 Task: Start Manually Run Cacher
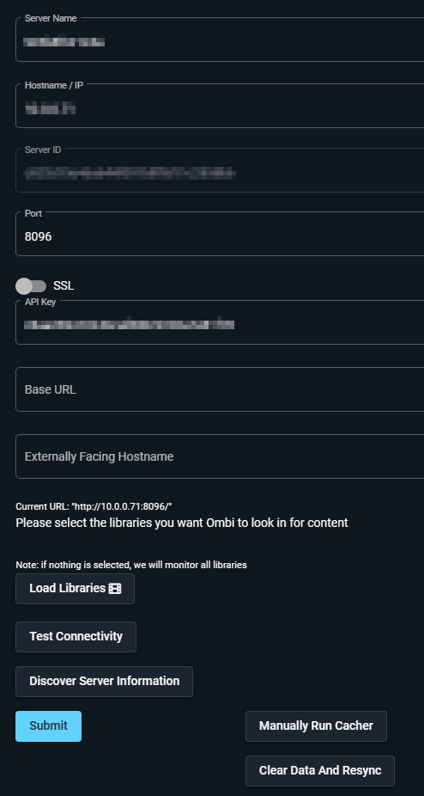[317, 726]
